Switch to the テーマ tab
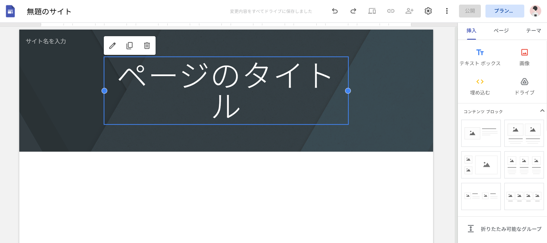This screenshot has height=243, width=547. tap(533, 31)
